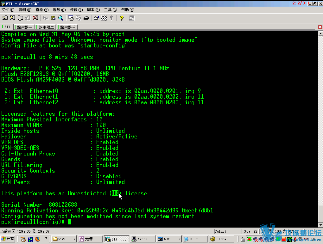Click the Telnet status bar field

click(x=227, y=231)
